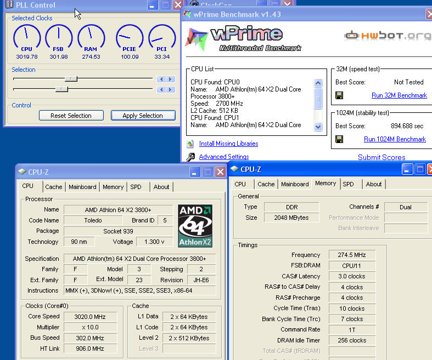Click the Code Name Toledo field
Viewport: 432px width, 360px height.
point(93,220)
